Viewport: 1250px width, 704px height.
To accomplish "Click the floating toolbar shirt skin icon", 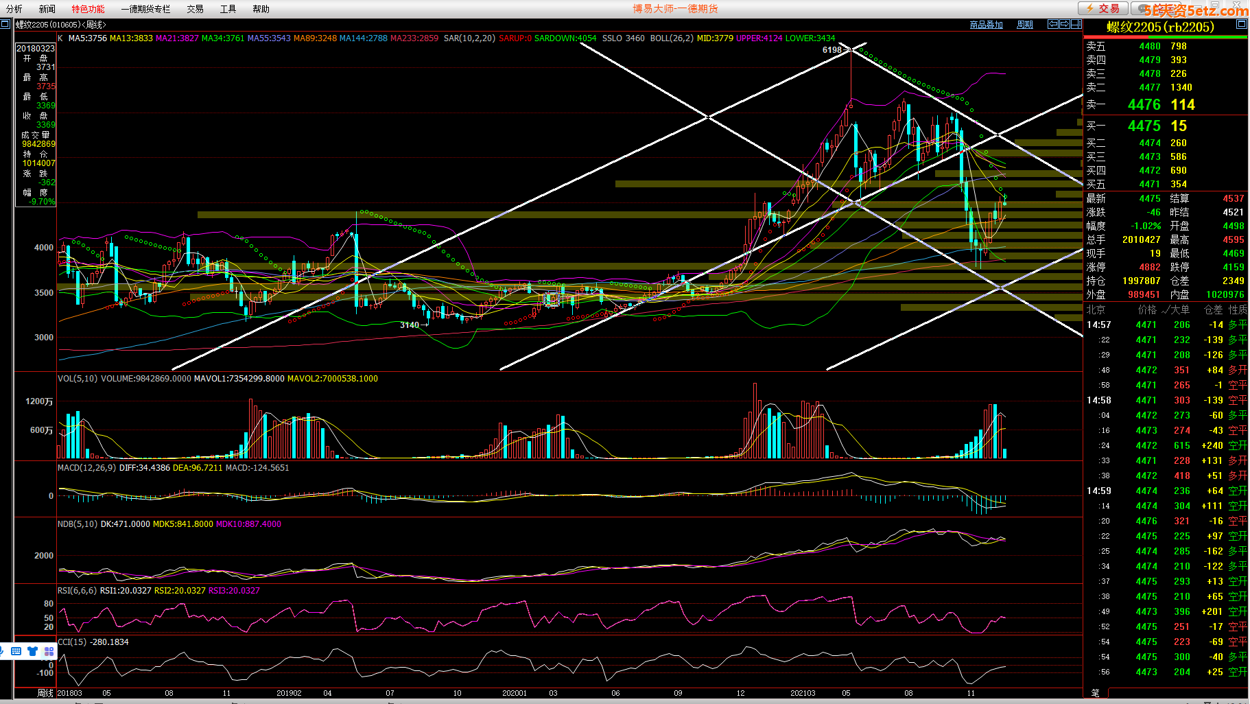I will tap(32, 651).
